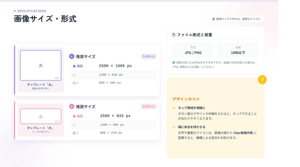
Task: Click the blue info icon in file note
Action: [x=173, y=62]
